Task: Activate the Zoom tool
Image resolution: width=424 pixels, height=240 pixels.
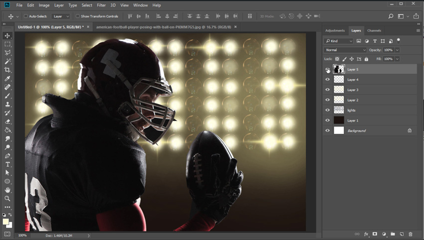Action: click(7, 199)
